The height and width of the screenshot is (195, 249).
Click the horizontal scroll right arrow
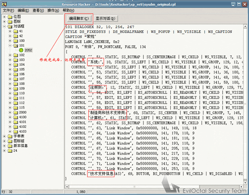coord(241,187)
